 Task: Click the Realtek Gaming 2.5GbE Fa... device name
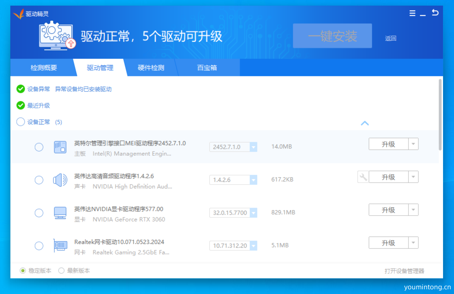tap(131, 252)
